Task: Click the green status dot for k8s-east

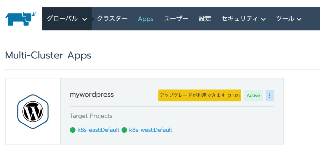Action: (x=73, y=130)
